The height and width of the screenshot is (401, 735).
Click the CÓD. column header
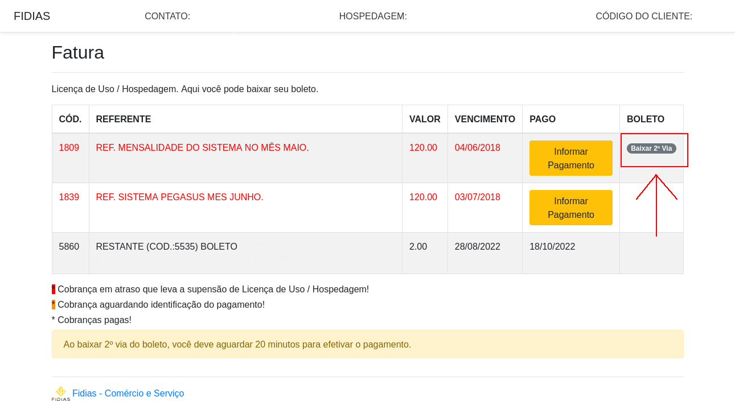click(70, 119)
